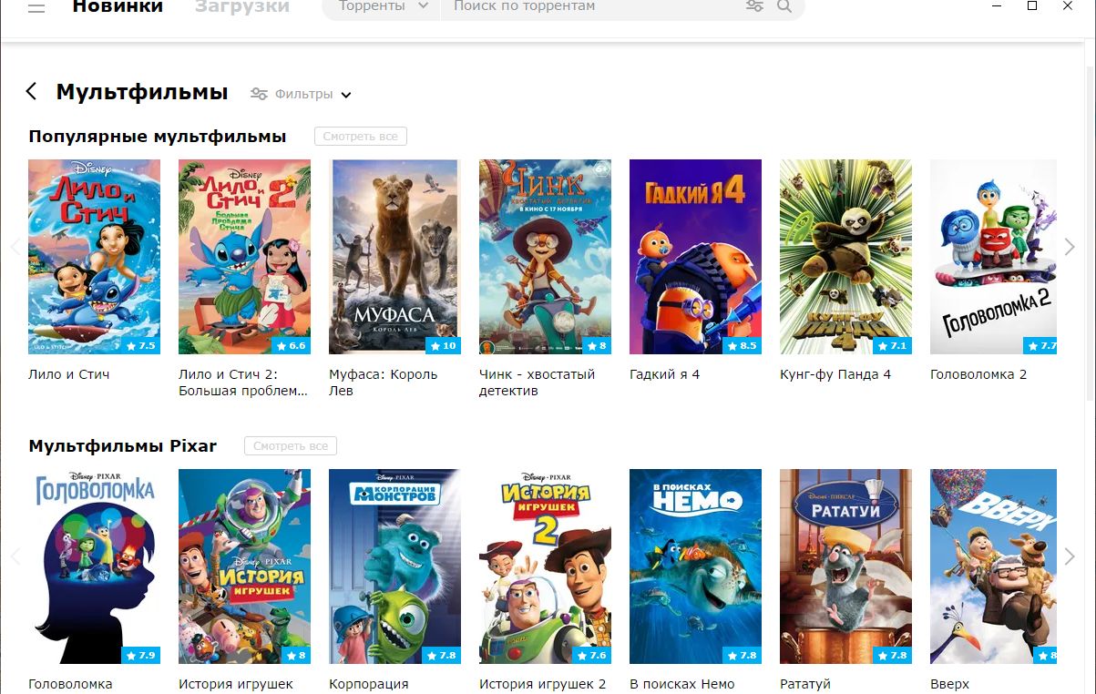
Task: Open the Головоломка Pixar poster
Action: (x=94, y=566)
